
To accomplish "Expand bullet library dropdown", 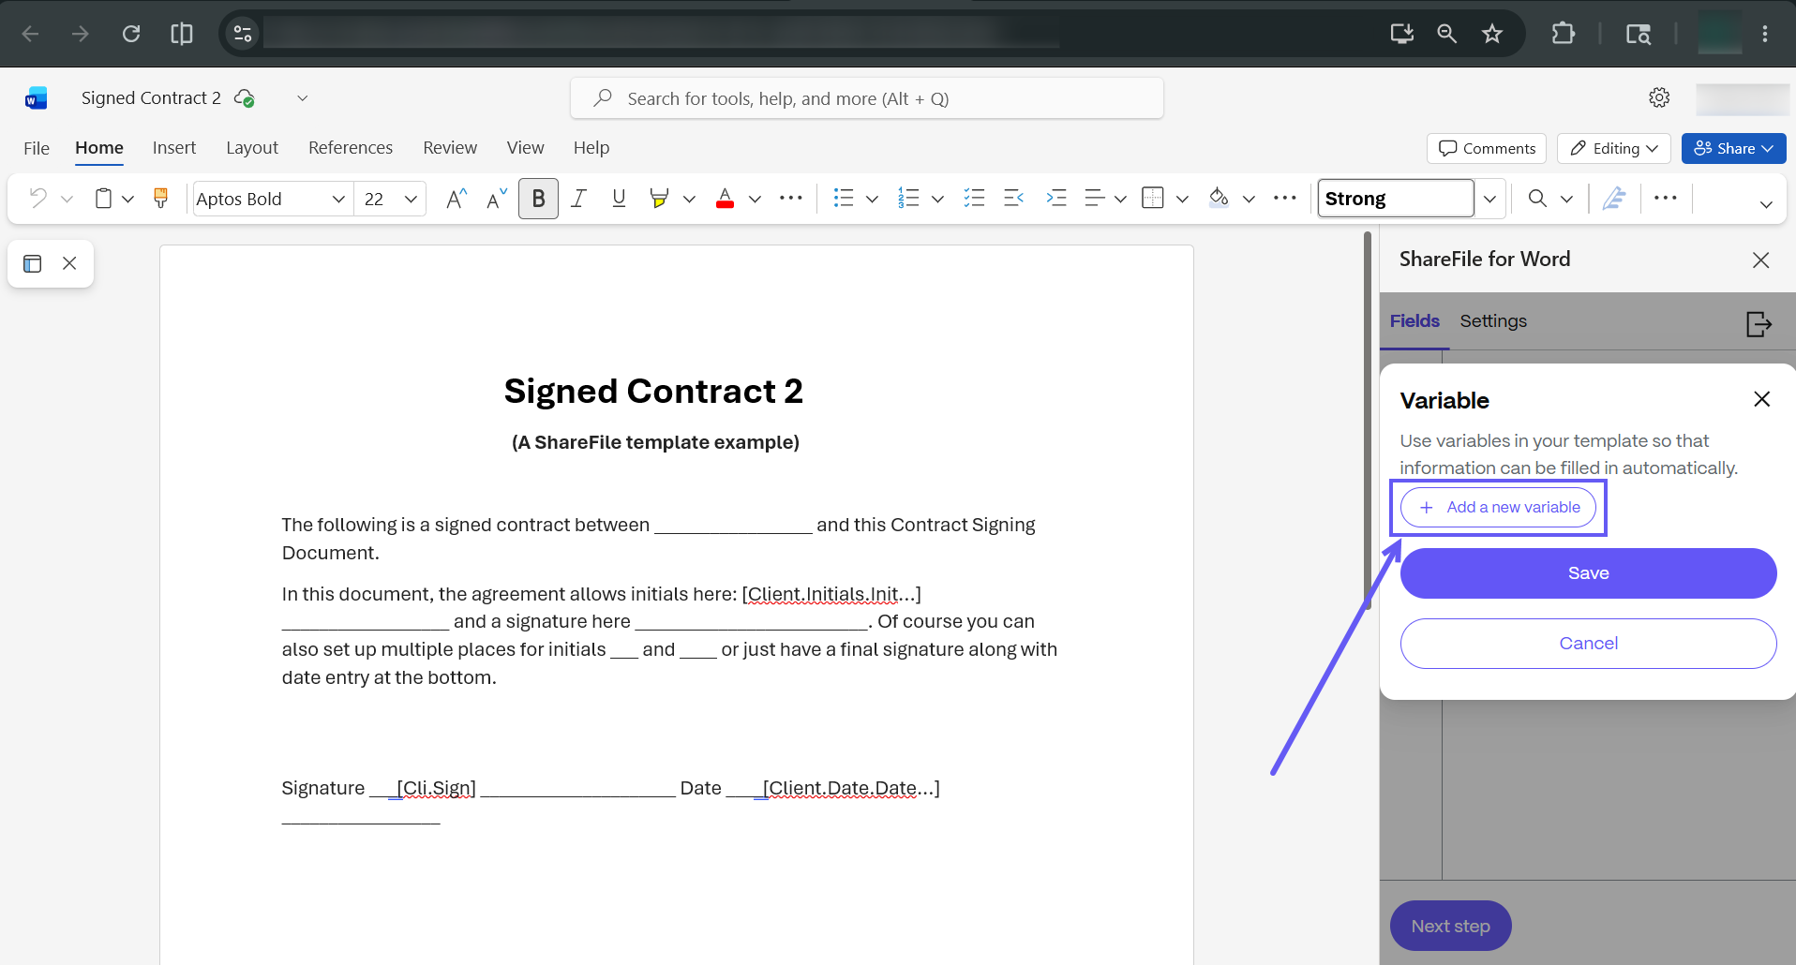I will pyautogui.click(x=872, y=199).
